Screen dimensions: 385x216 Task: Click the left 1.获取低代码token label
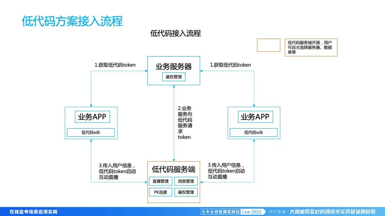click(x=115, y=65)
